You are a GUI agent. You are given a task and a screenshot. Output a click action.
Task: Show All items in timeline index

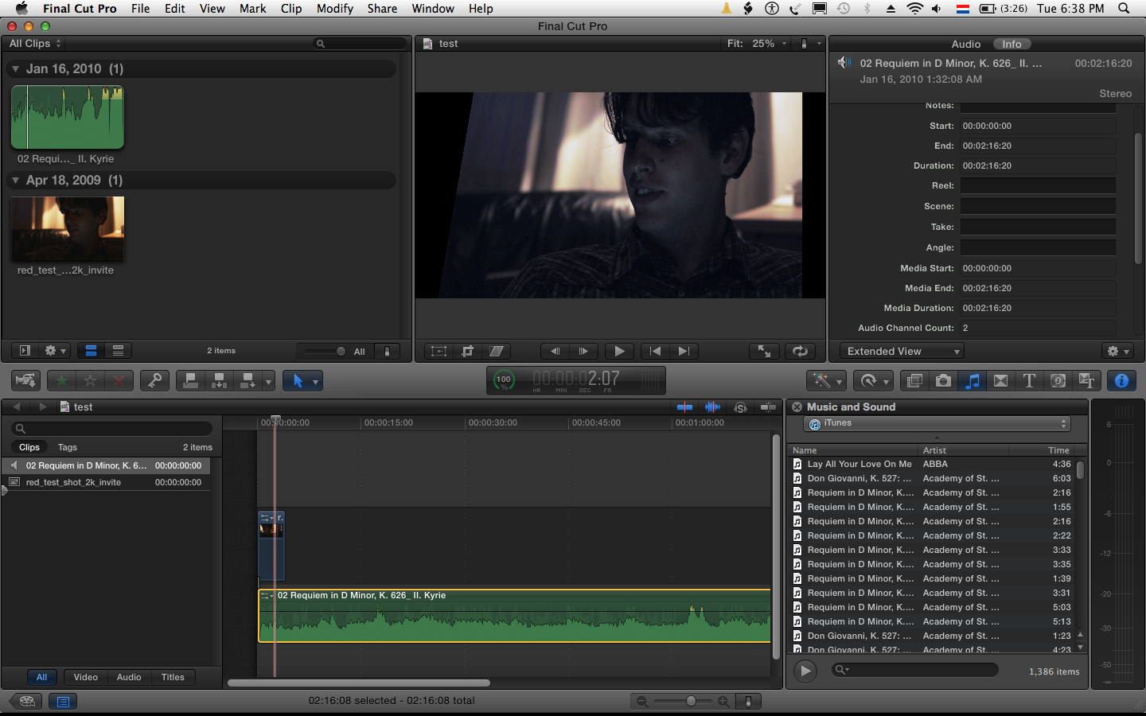click(x=41, y=678)
